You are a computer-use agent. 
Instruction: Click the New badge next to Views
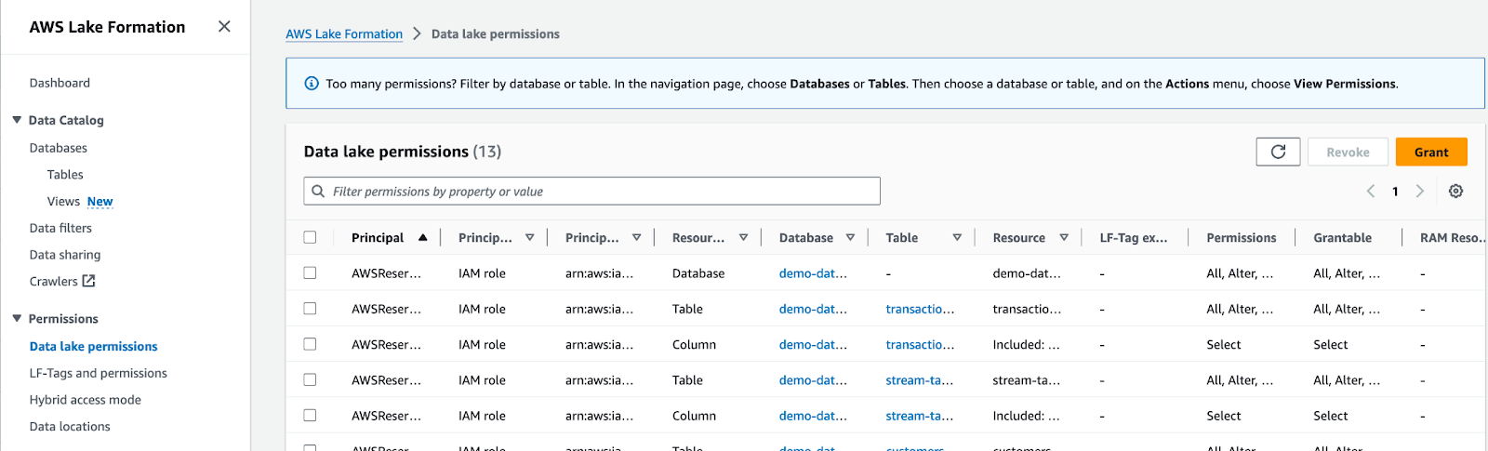[x=100, y=201]
